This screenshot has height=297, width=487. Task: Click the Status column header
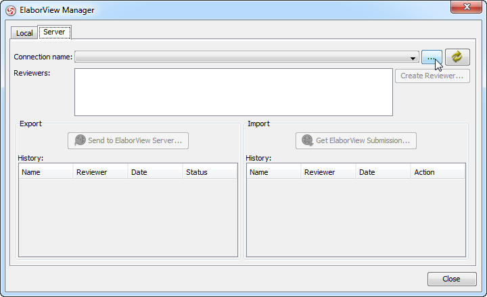click(x=210, y=172)
